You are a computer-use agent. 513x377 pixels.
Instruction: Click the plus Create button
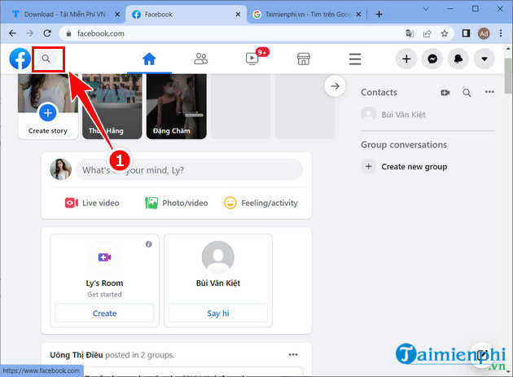(x=406, y=59)
